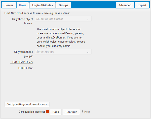Open the Server tab
The image size is (151, 119).
[9, 5]
